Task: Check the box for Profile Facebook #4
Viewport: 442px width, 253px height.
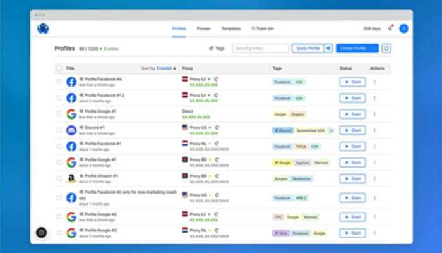Action: click(x=59, y=82)
